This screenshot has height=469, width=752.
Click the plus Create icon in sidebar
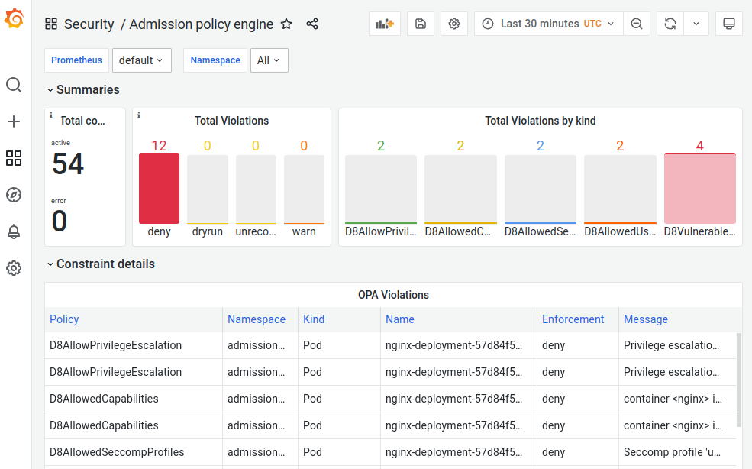[x=14, y=121]
